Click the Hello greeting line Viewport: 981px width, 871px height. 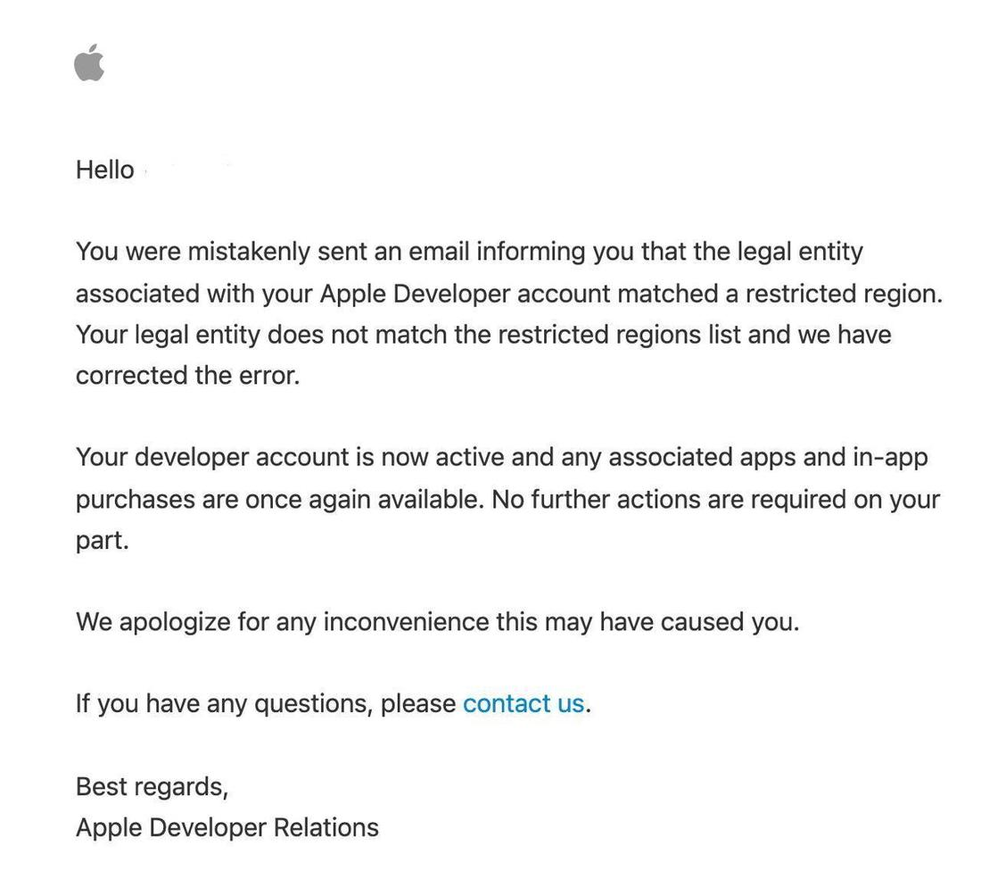[x=103, y=170]
